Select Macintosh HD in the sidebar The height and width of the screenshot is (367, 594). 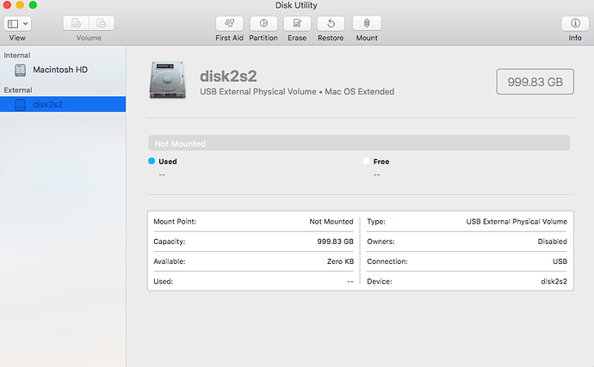point(63,70)
